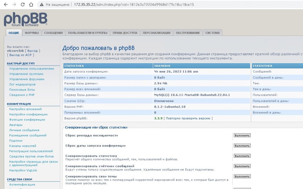This screenshot has width=303, height=189.
Task: Reload the page with refresh icon
Action: tap(23, 5)
